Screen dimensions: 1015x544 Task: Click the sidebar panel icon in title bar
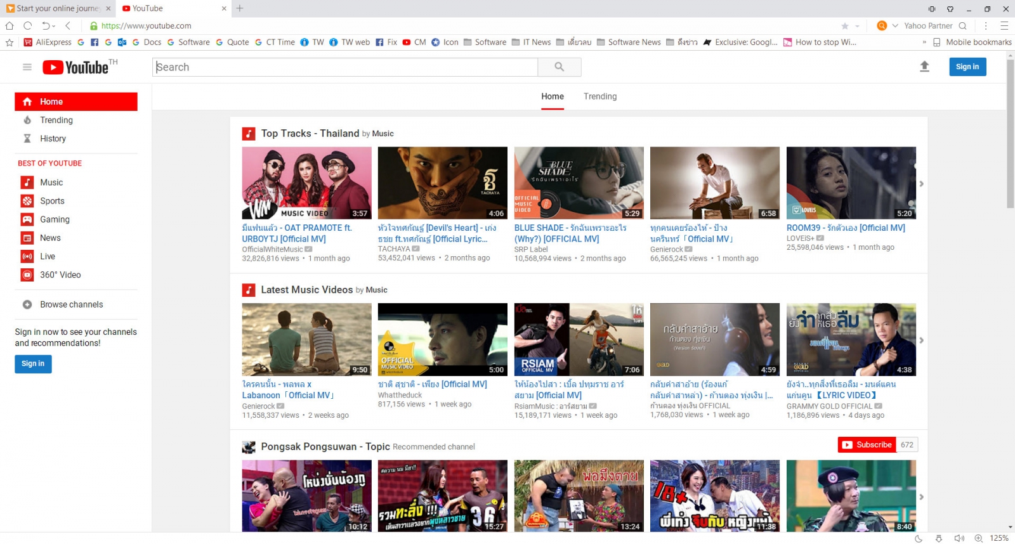(932, 9)
